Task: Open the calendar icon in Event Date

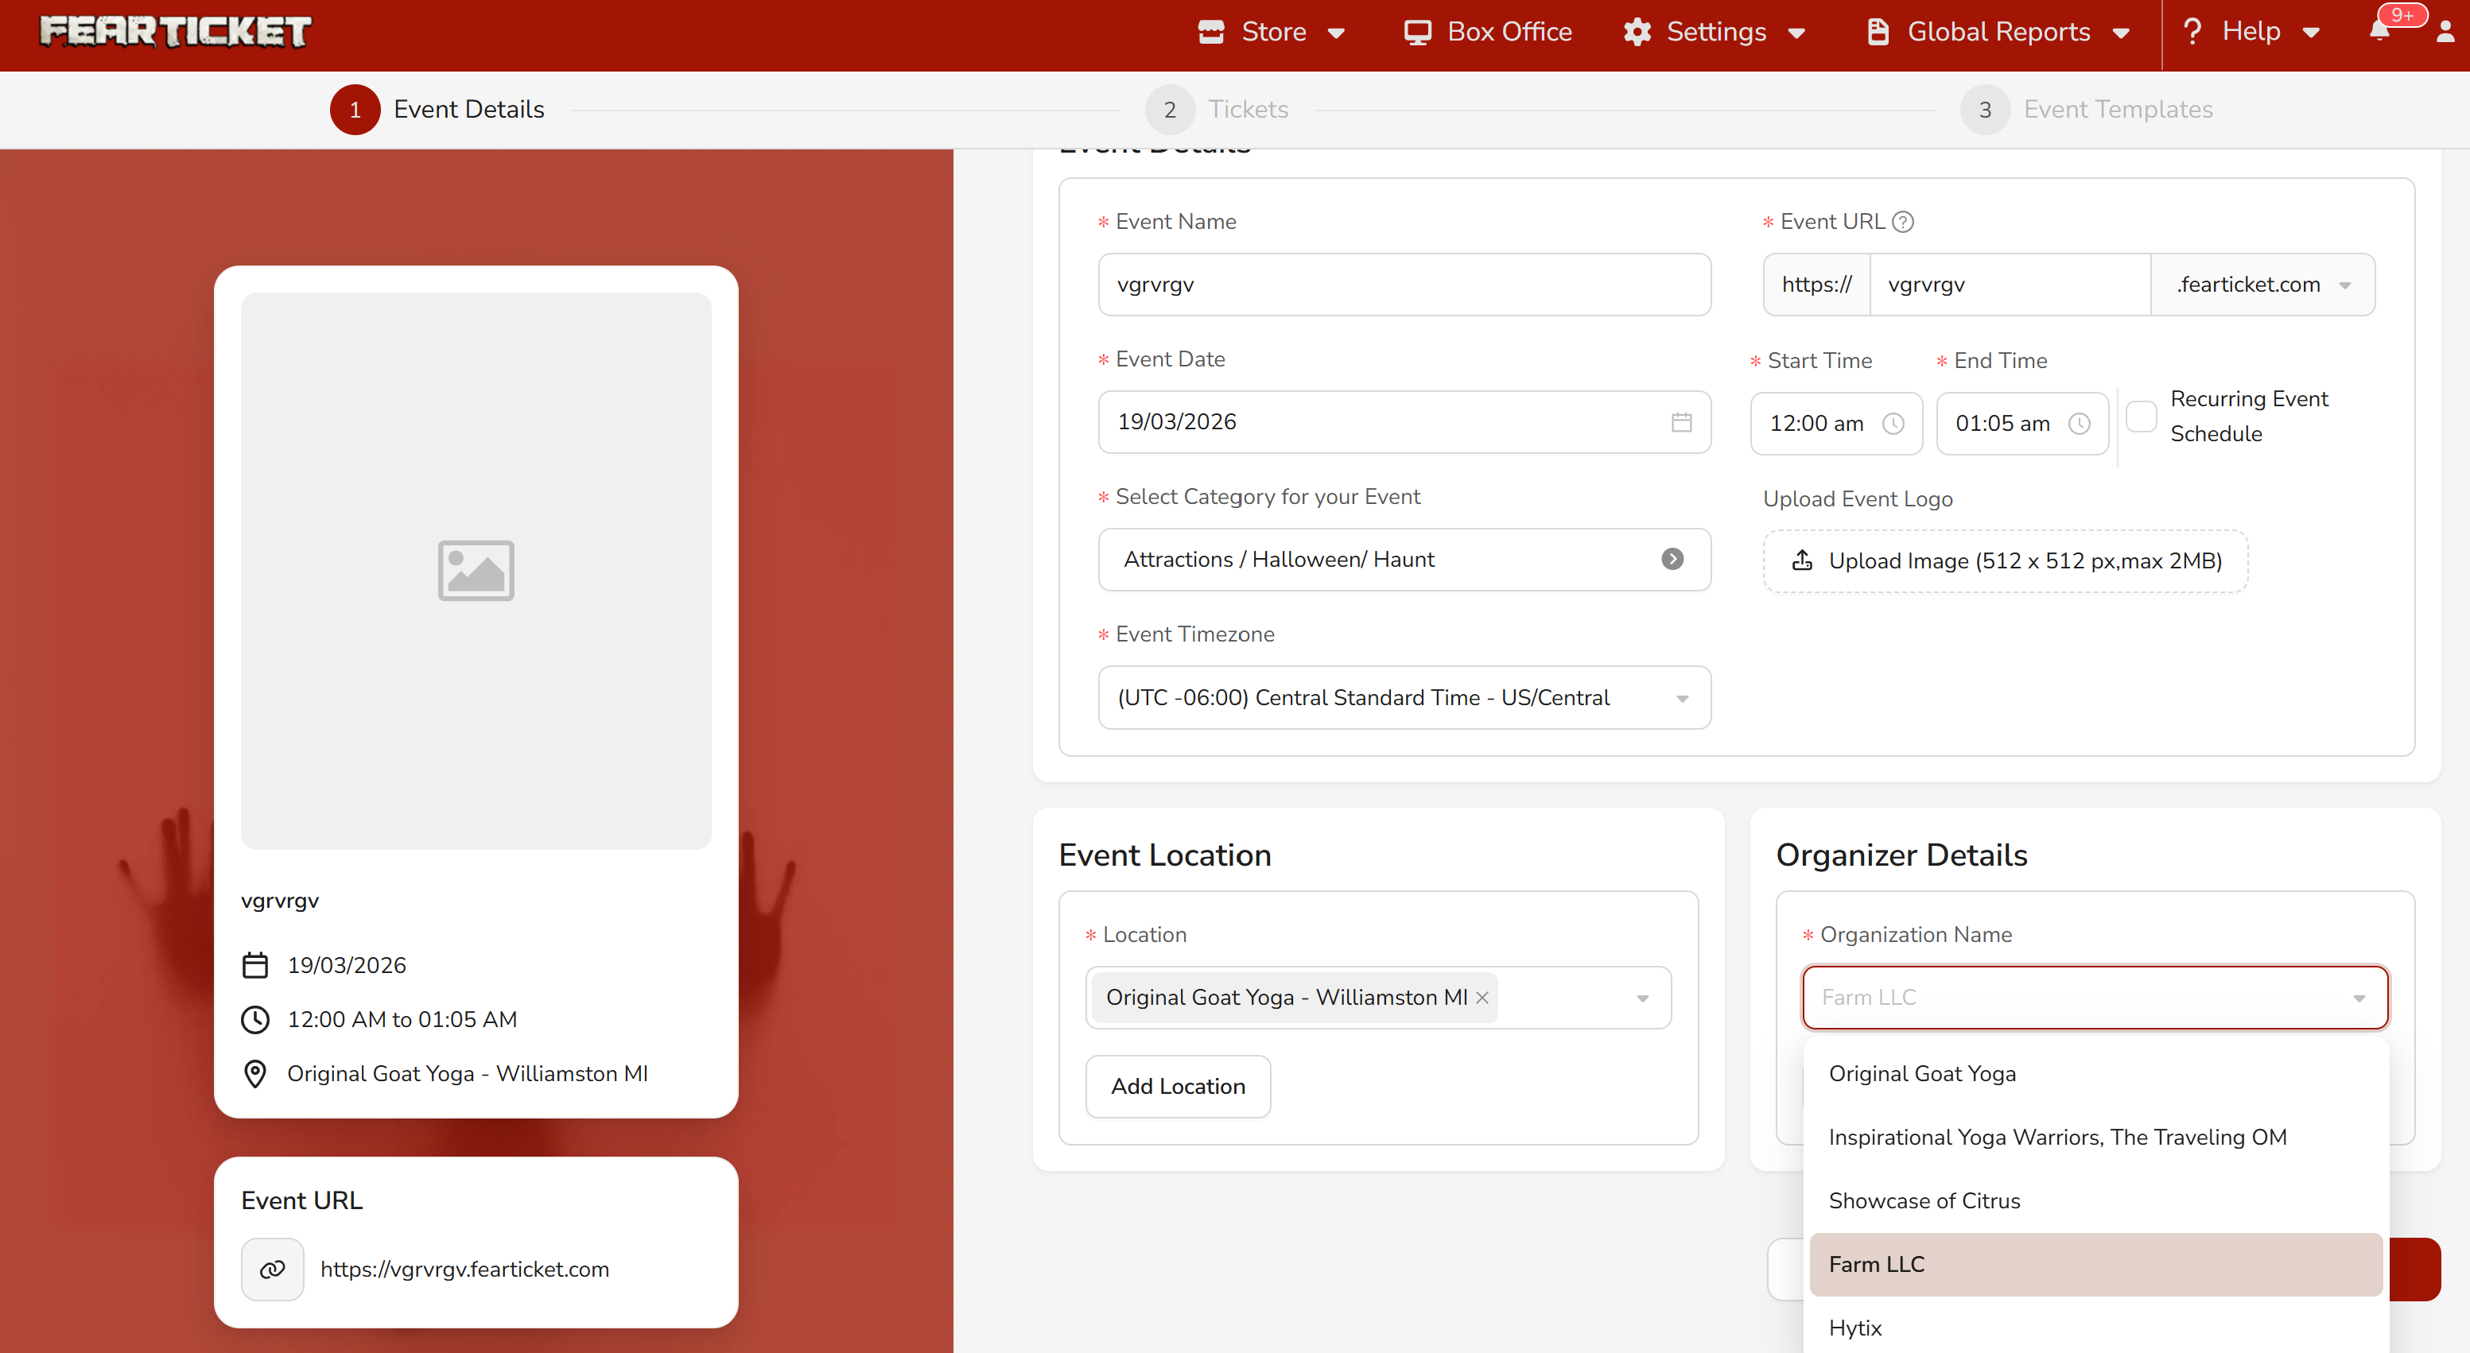Action: (x=1681, y=421)
